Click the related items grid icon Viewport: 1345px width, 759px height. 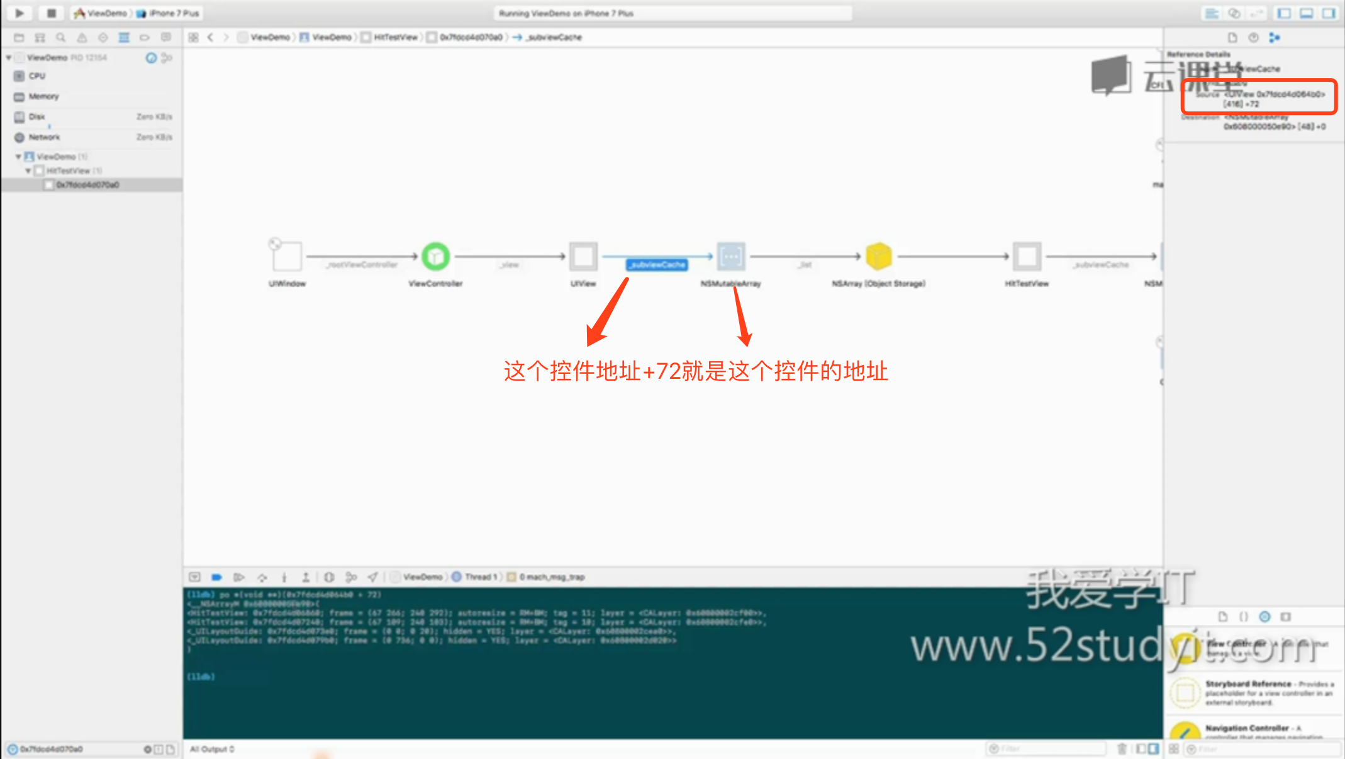(194, 38)
